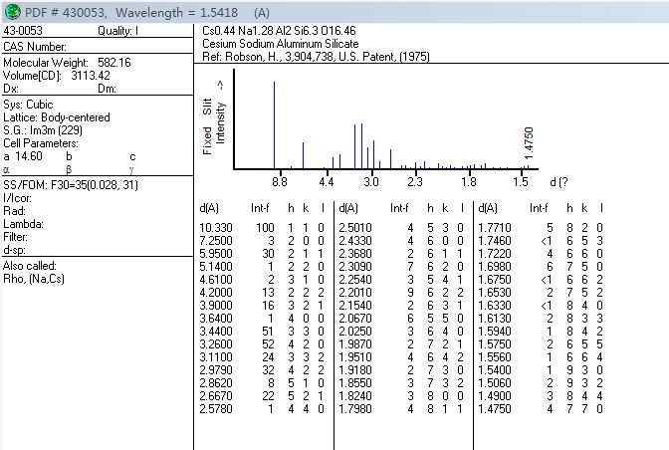
Task: Click the Lambda: label
Action: tap(24, 224)
